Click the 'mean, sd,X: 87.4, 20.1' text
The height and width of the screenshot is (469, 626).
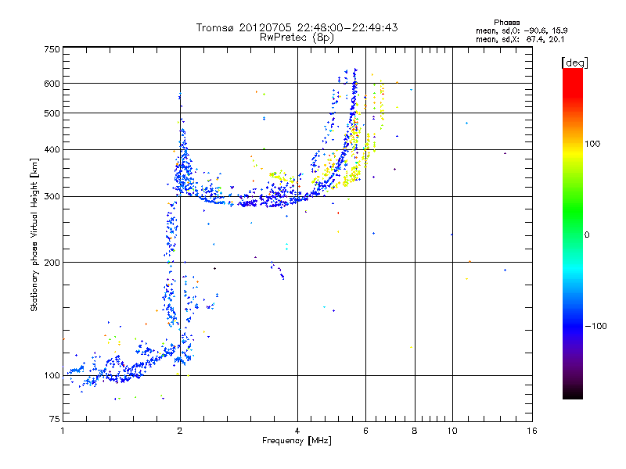point(520,39)
